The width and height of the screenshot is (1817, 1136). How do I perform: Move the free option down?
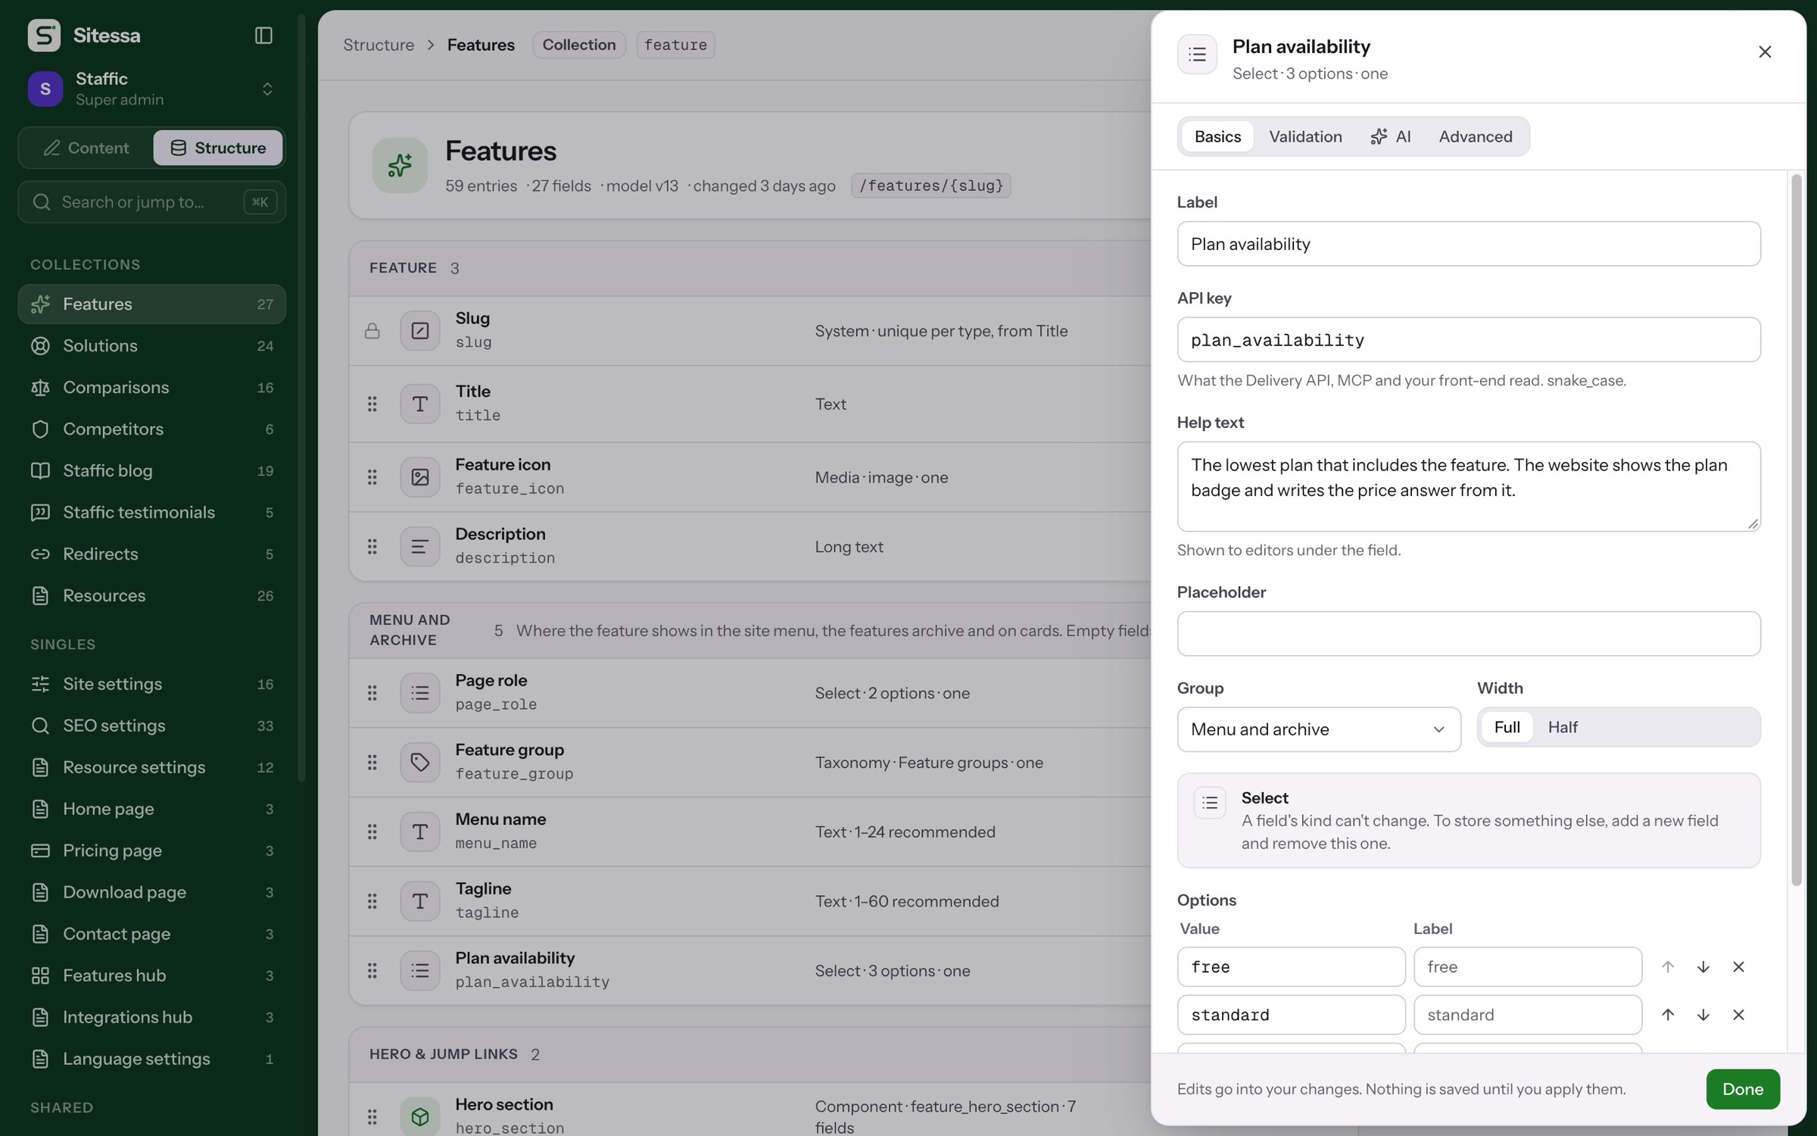tap(1703, 967)
